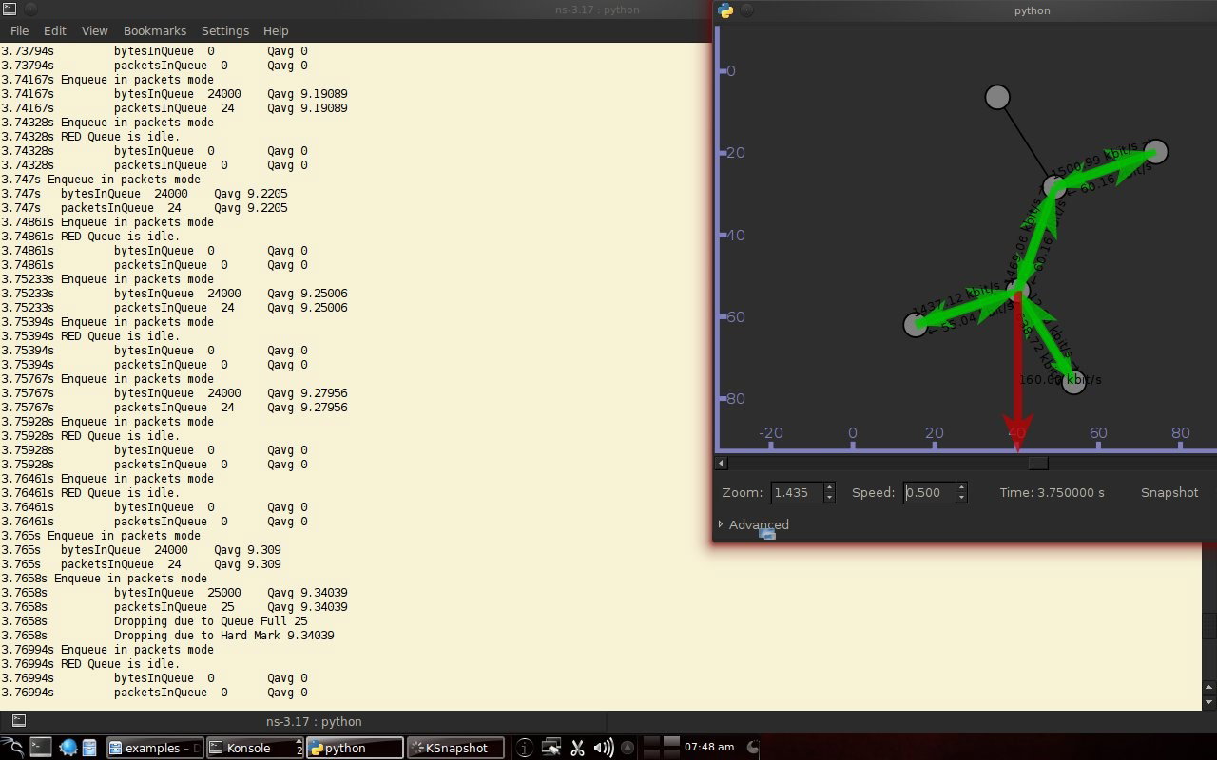Expand the Advanced section
The image size is (1217, 760).
754,524
